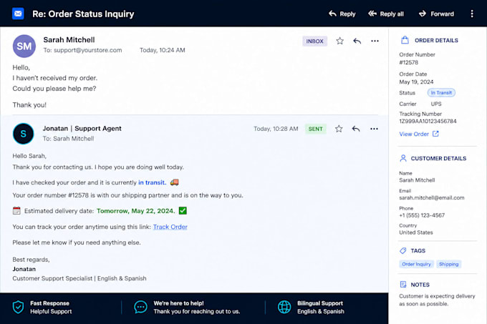Click the Order Details shopping bag icon
Image resolution: width=487 pixels, height=324 pixels.
click(405, 40)
